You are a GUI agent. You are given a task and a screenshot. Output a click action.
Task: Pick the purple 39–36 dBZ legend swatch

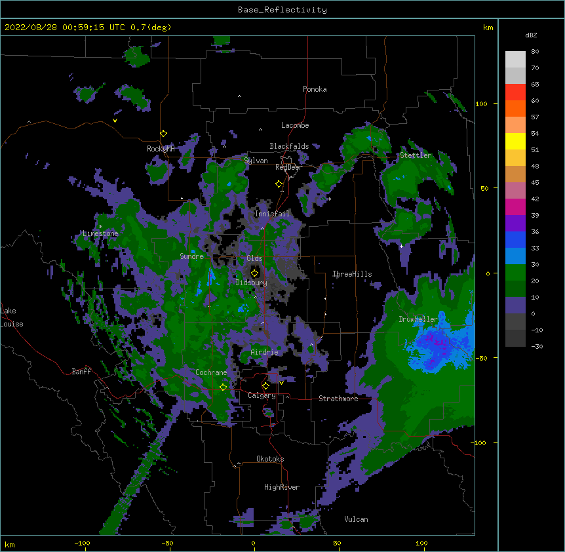tap(515, 223)
